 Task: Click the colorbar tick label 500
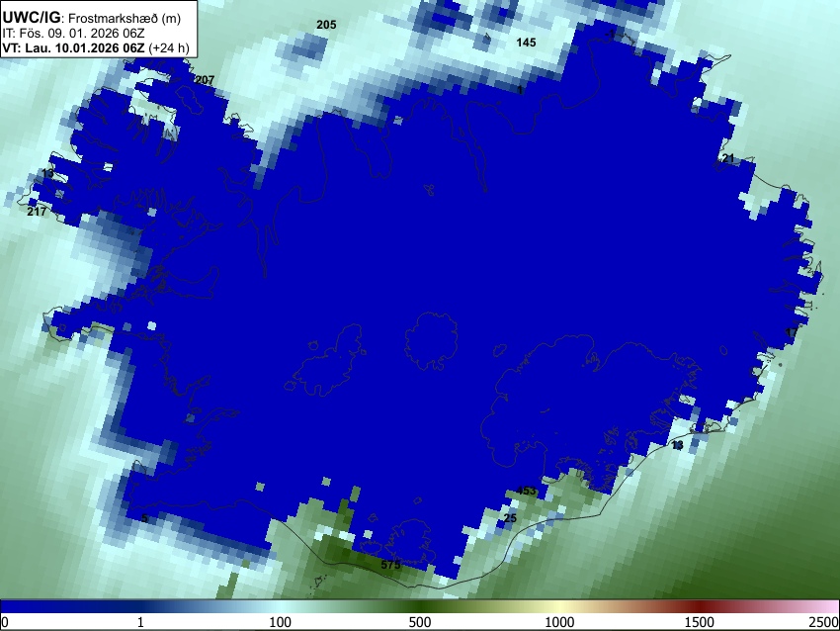coord(420,622)
